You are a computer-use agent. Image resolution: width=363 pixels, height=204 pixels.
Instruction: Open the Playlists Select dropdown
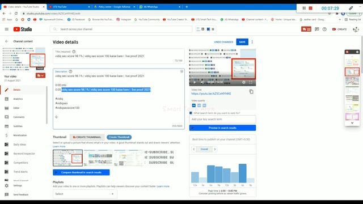point(85,194)
